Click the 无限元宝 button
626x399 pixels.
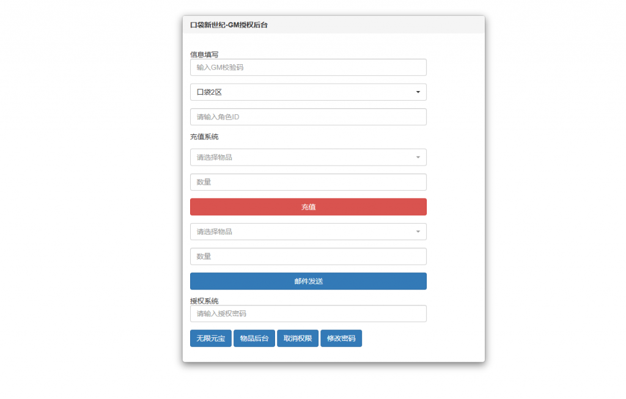(210, 339)
